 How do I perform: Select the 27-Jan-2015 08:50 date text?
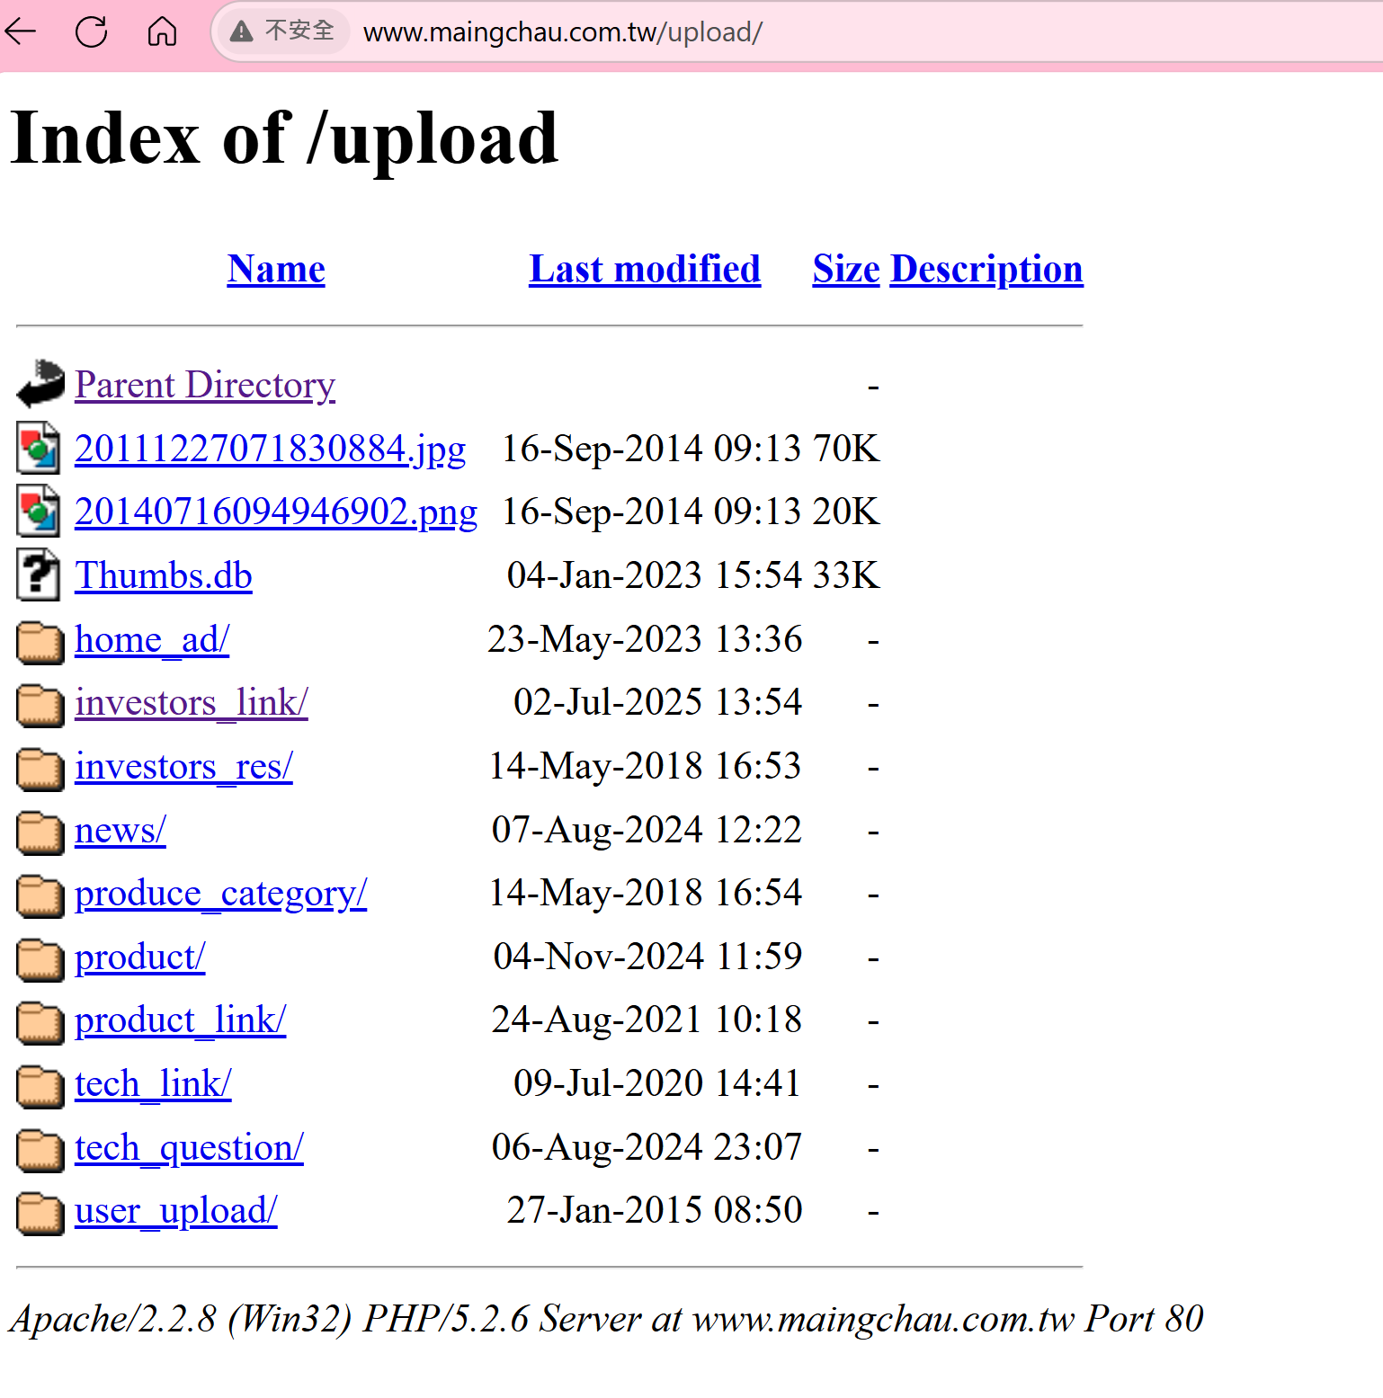coord(655,1210)
